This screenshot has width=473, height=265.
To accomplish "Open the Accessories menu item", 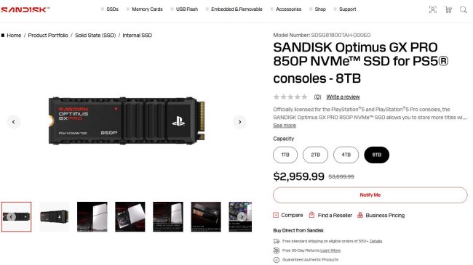I will tap(286, 9).
